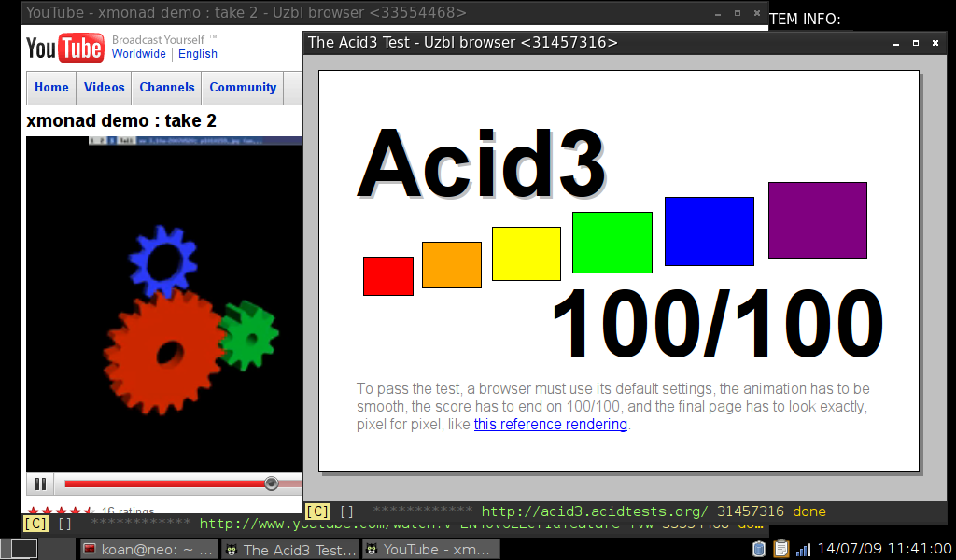Click the purple Acid3 square
The height and width of the screenshot is (560, 956).
click(817, 220)
